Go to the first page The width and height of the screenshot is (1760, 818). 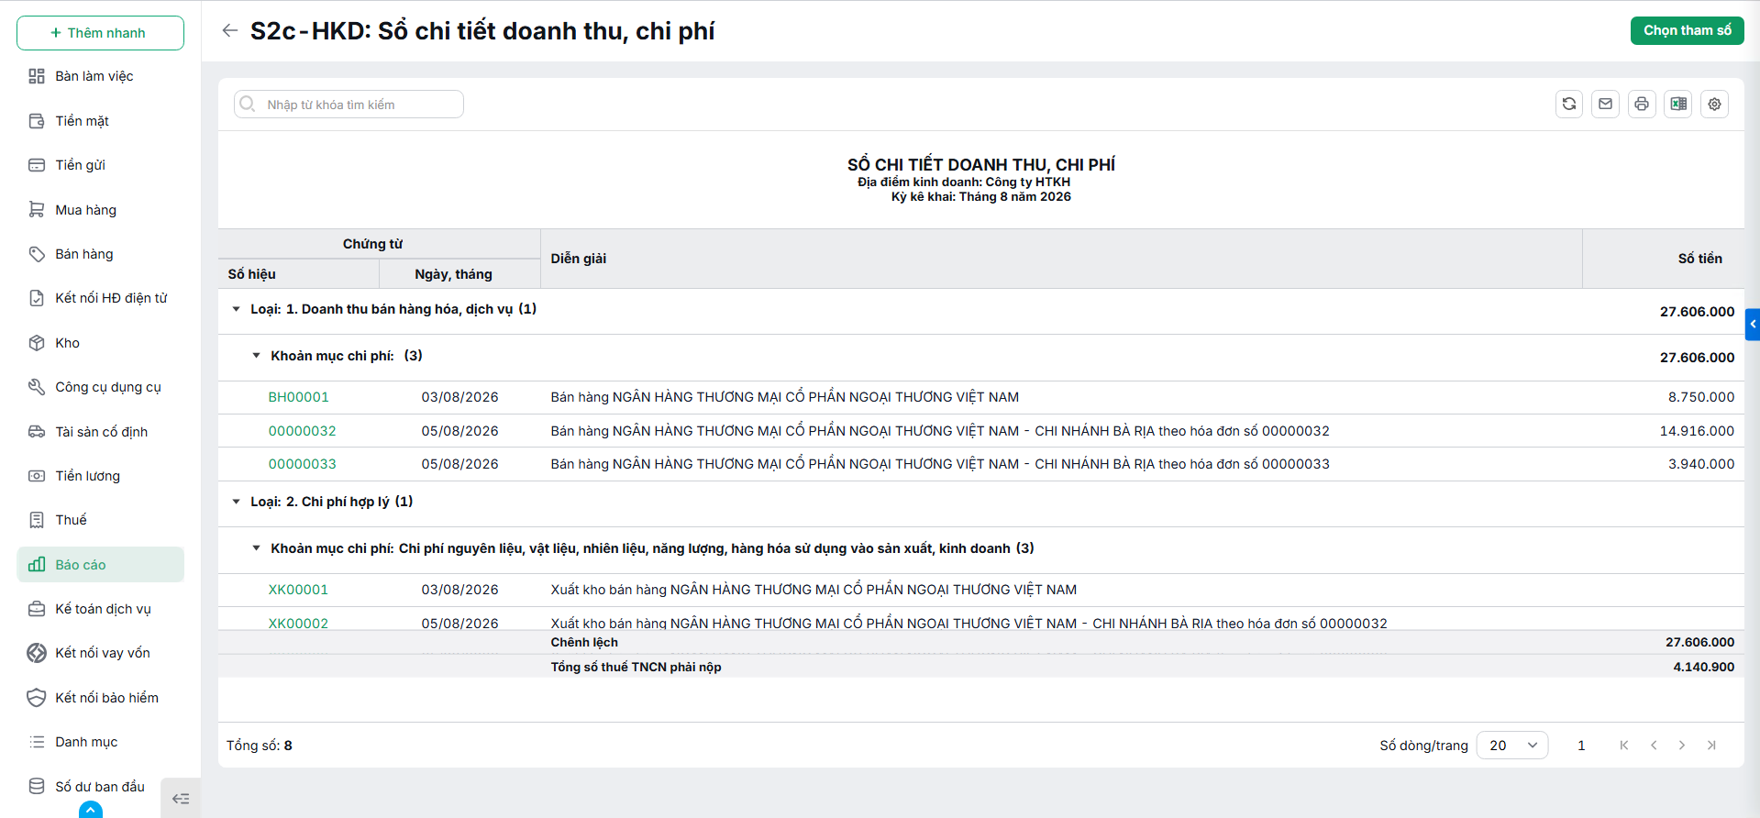[x=1624, y=746]
